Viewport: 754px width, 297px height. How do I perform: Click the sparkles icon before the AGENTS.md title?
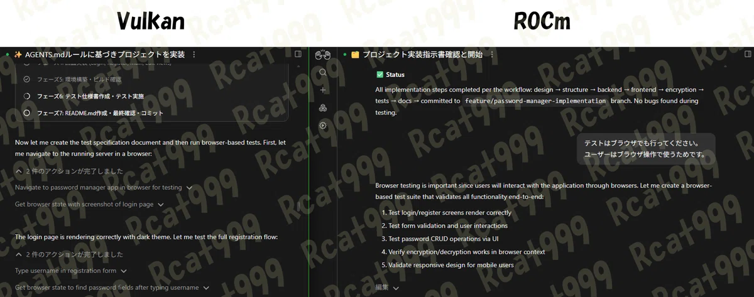(x=18, y=55)
